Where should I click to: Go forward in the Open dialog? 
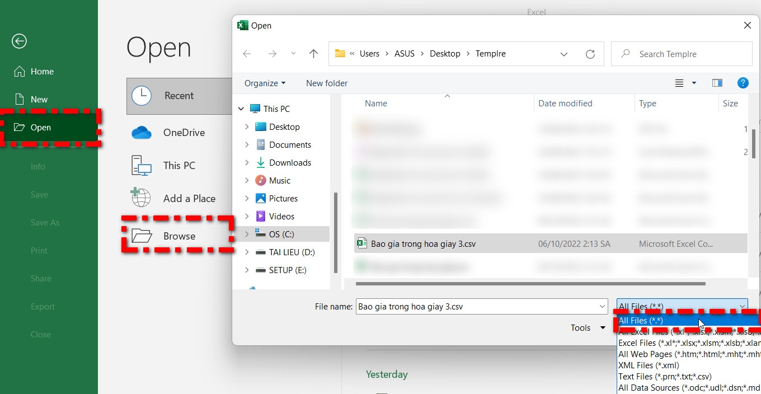[x=272, y=54]
